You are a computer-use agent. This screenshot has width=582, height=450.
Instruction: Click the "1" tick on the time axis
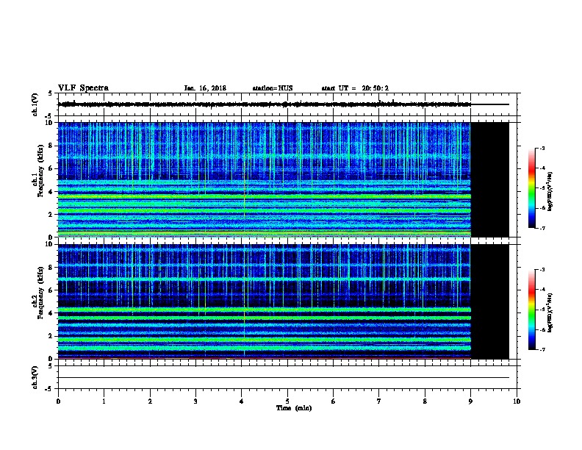coord(104,401)
